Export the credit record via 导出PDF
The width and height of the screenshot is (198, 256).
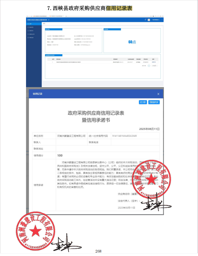[x=154, y=102]
